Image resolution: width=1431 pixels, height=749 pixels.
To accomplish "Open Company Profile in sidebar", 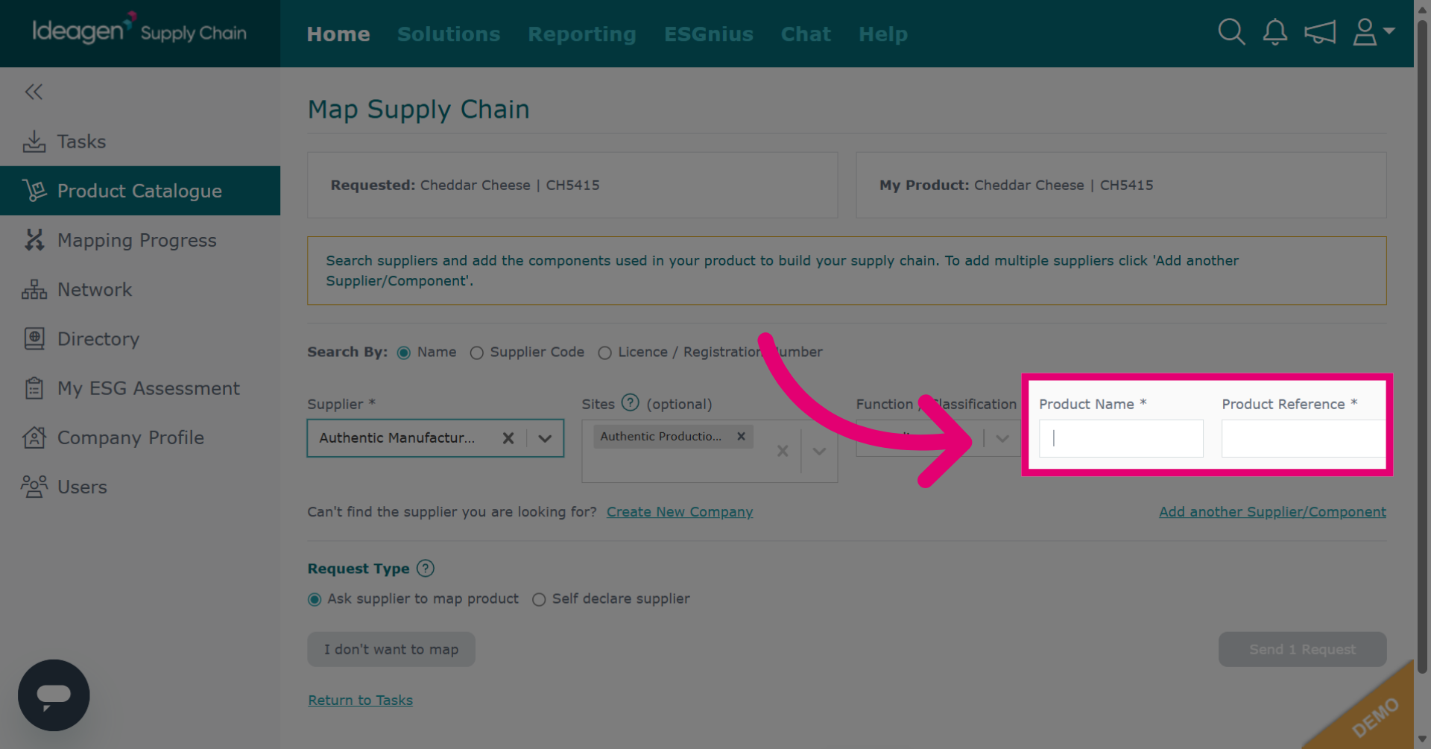I will [140, 437].
